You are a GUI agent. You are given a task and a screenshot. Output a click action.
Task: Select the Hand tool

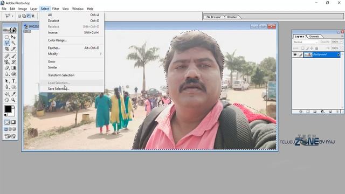[x=7, y=100]
